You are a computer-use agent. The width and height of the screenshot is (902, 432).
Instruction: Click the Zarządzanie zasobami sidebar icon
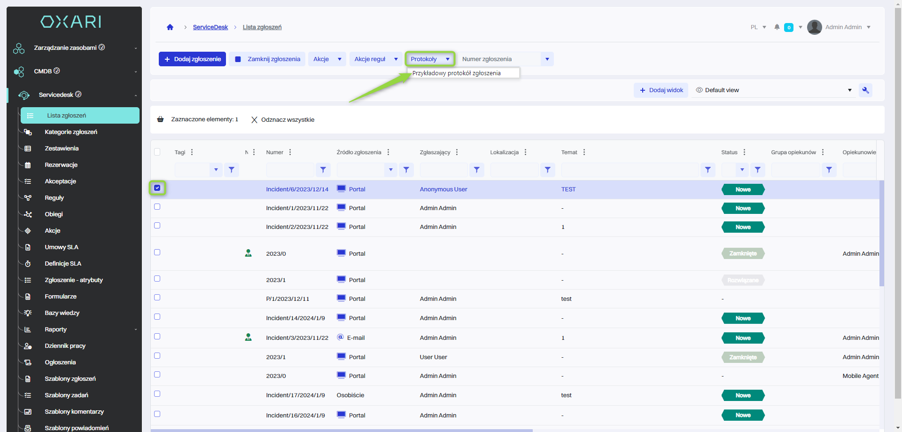click(x=19, y=48)
